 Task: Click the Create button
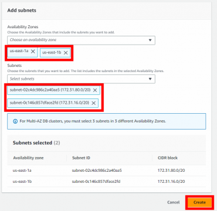[199, 202]
